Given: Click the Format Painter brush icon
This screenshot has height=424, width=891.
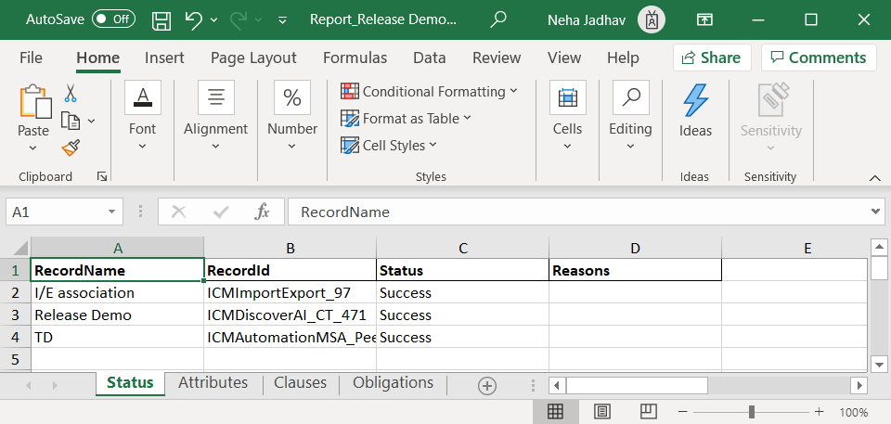Looking at the screenshot, I should [71, 148].
